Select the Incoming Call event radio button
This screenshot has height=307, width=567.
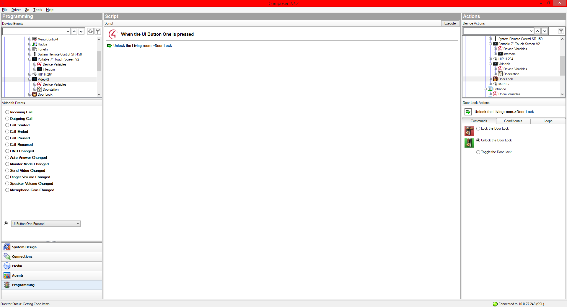(7, 112)
